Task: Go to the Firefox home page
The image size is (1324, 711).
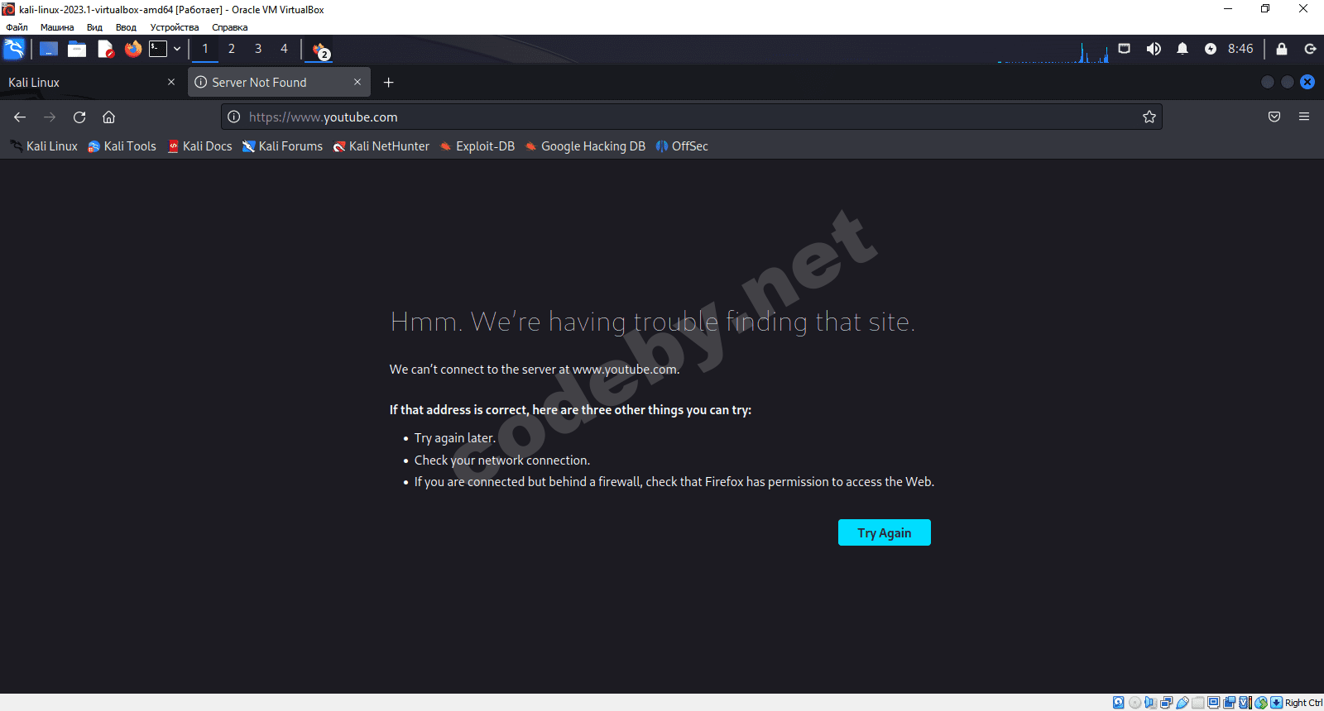Action: click(x=108, y=117)
